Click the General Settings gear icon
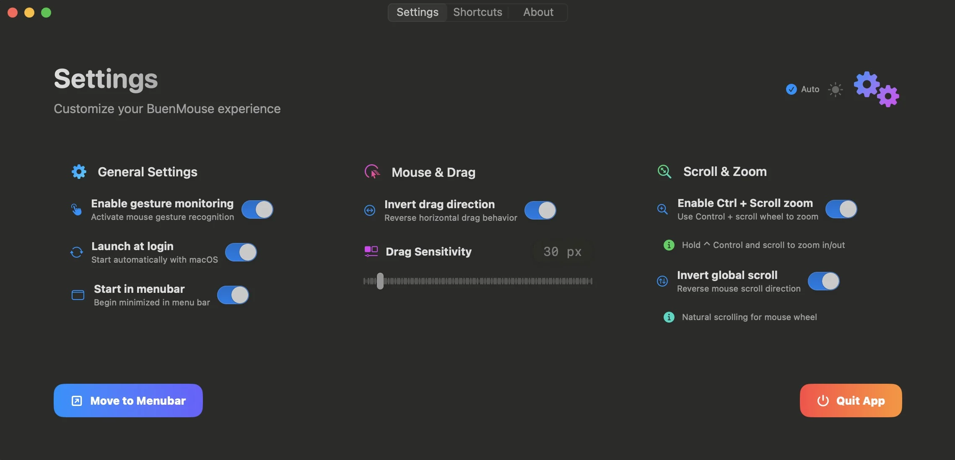The width and height of the screenshot is (955, 460). (79, 172)
